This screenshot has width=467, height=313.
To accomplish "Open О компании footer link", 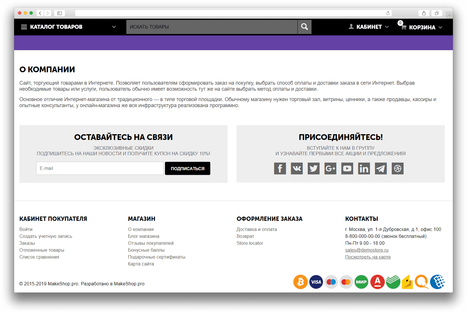I will [x=141, y=229].
